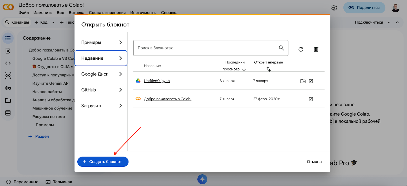407x186 pixels.
Task: Click the Создать блокнот button
Action: 103,162
